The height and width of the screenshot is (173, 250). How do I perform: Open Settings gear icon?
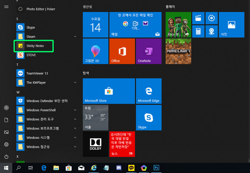6,145
